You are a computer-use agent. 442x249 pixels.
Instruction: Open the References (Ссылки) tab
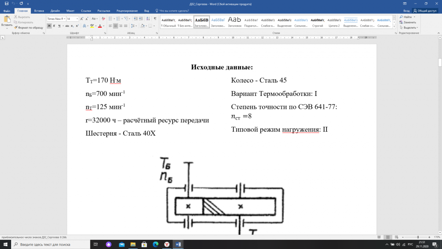86,11
